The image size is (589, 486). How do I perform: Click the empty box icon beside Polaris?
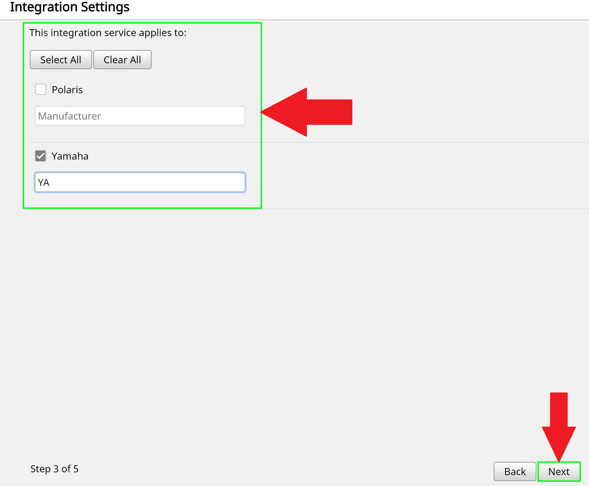[x=41, y=90]
